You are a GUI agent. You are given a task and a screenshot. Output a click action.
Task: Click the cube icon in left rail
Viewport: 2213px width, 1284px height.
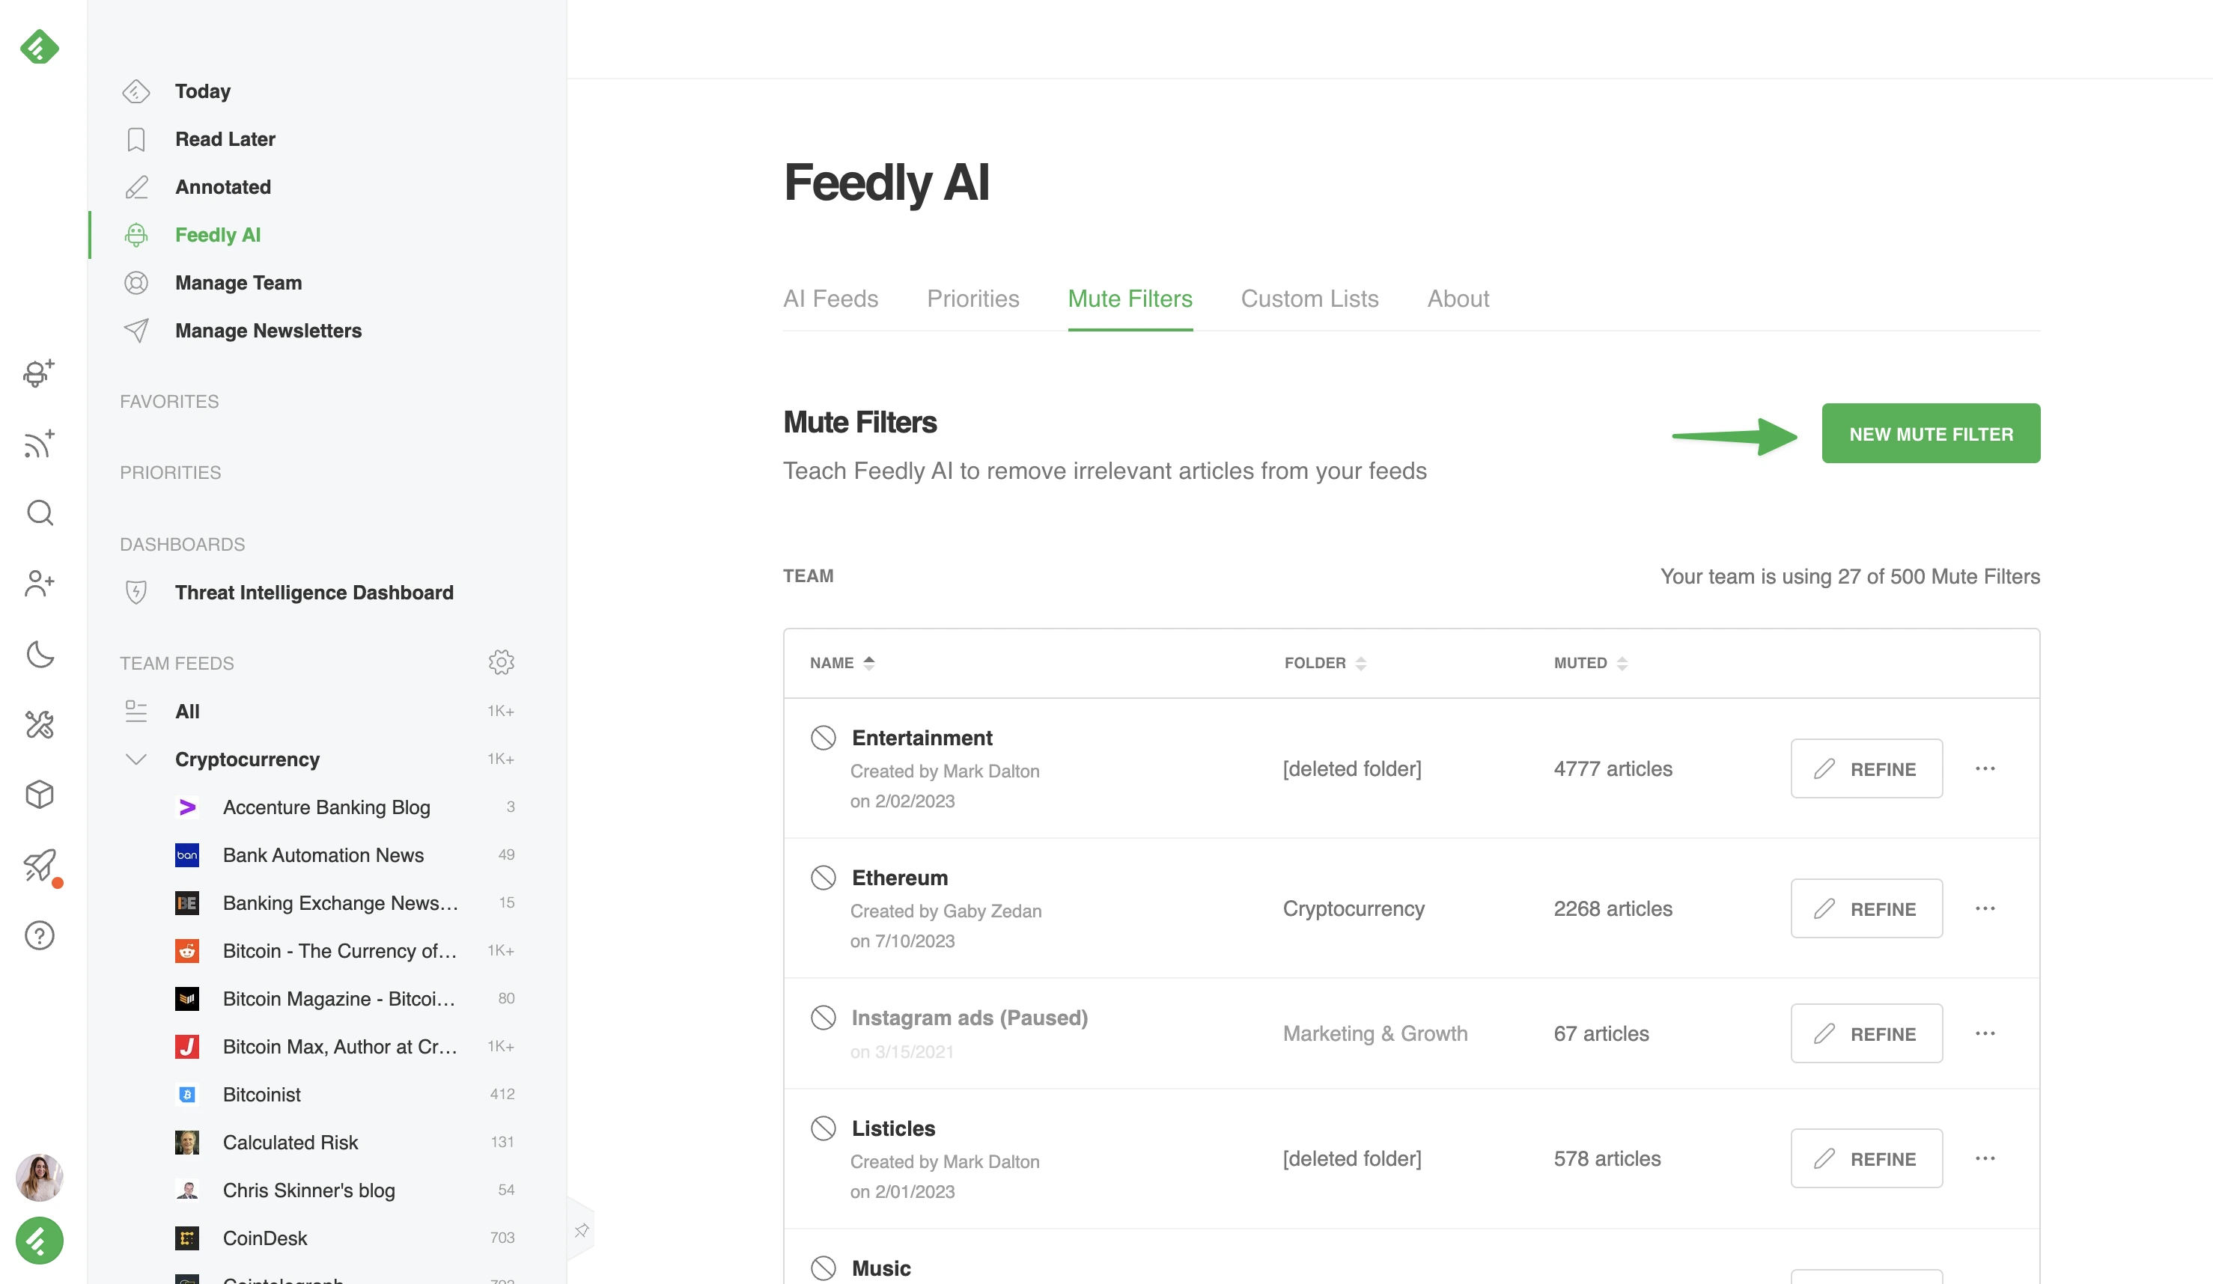click(40, 795)
